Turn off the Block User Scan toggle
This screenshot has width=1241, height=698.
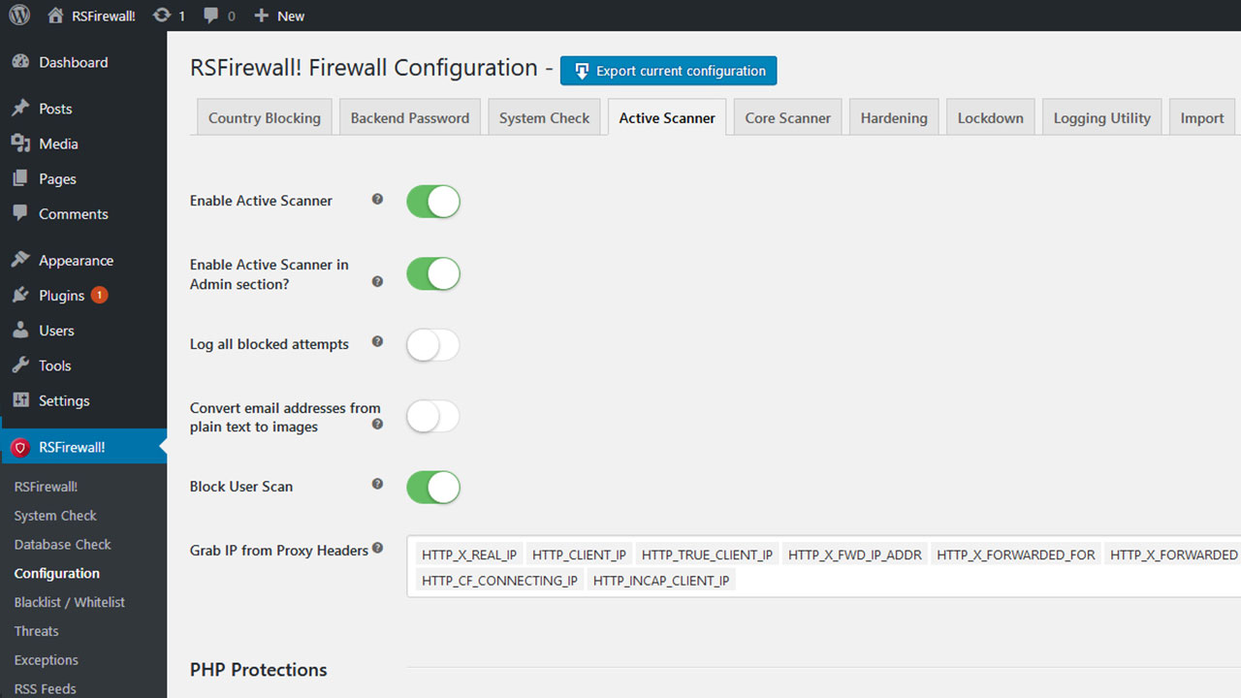[432, 487]
